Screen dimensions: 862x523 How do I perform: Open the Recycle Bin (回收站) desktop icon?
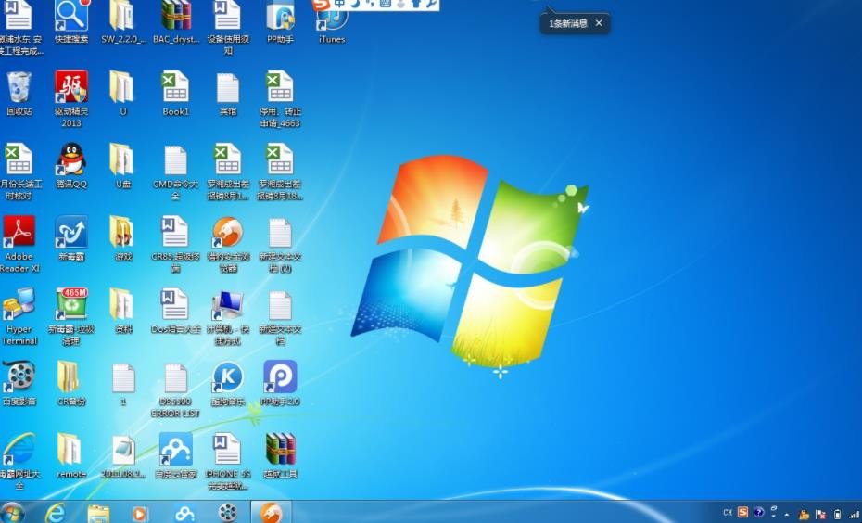tap(19, 94)
